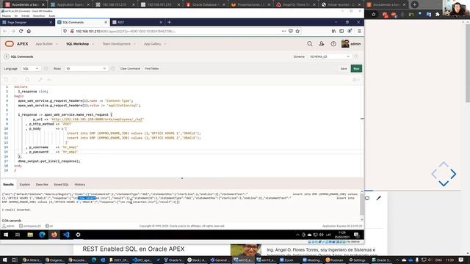The image size is (470, 264).
Task: Click the APEX logo home icon
Action: click(10, 44)
